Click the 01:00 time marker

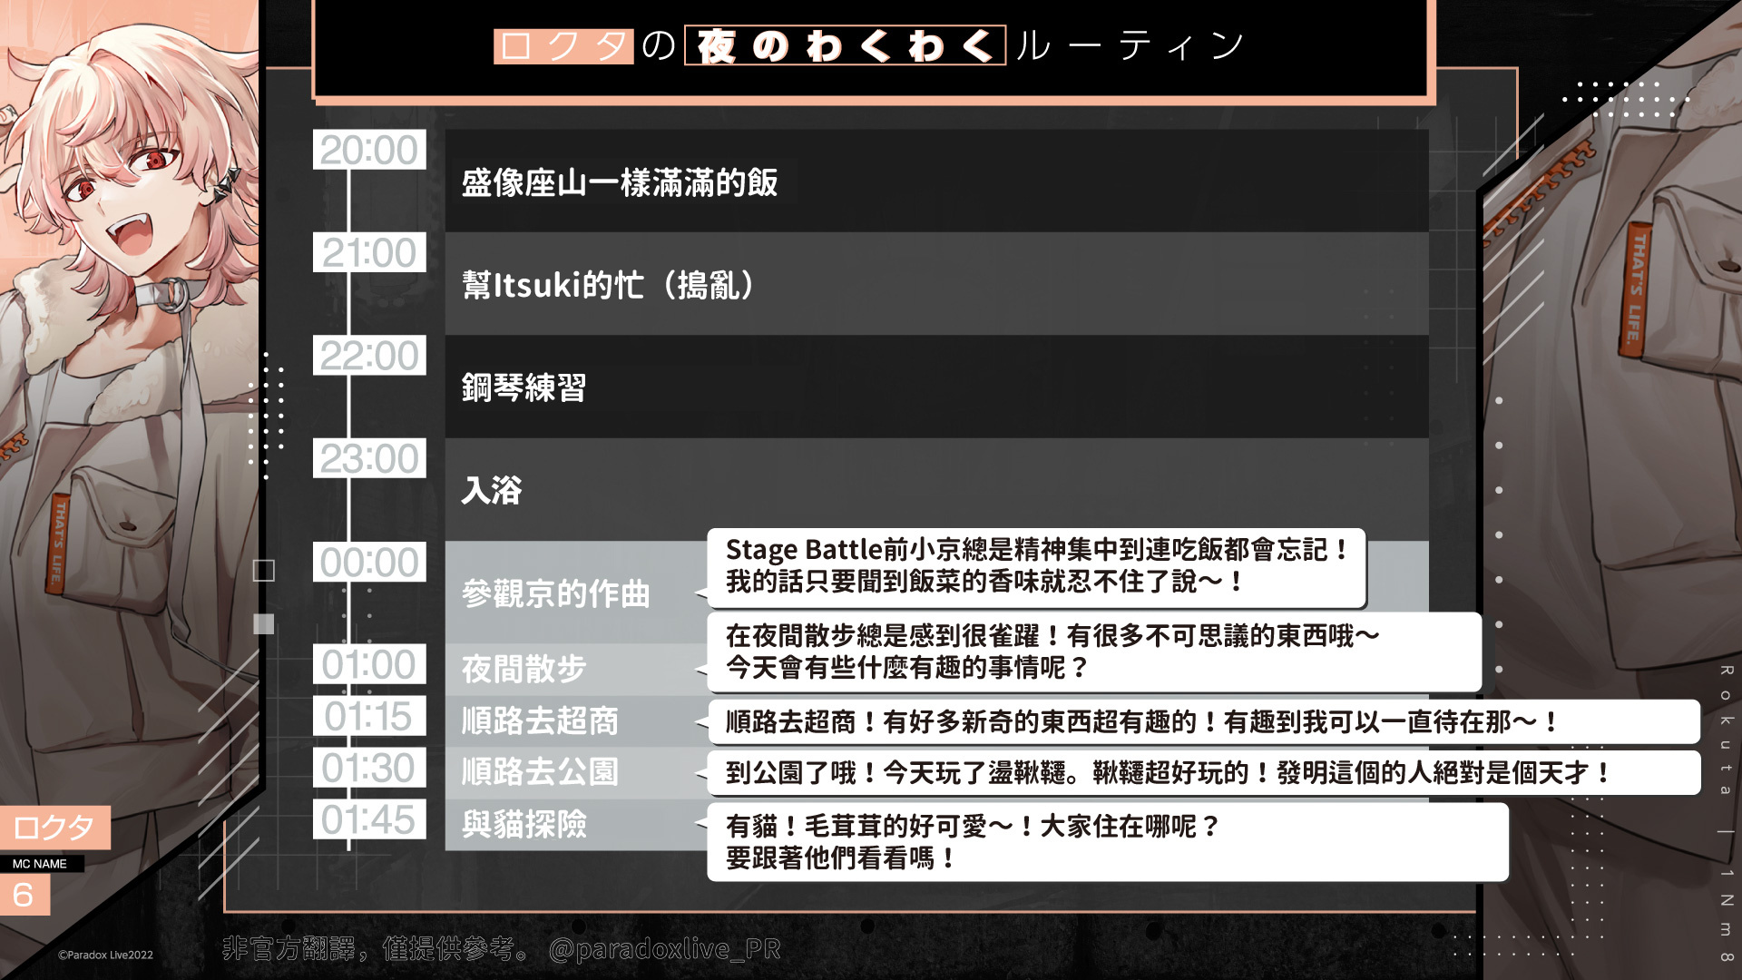pyautogui.click(x=369, y=664)
